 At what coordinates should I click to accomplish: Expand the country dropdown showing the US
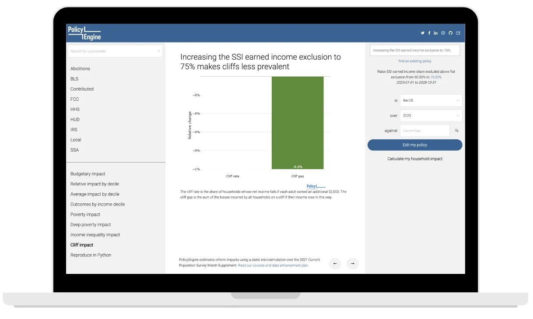tap(431, 100)
